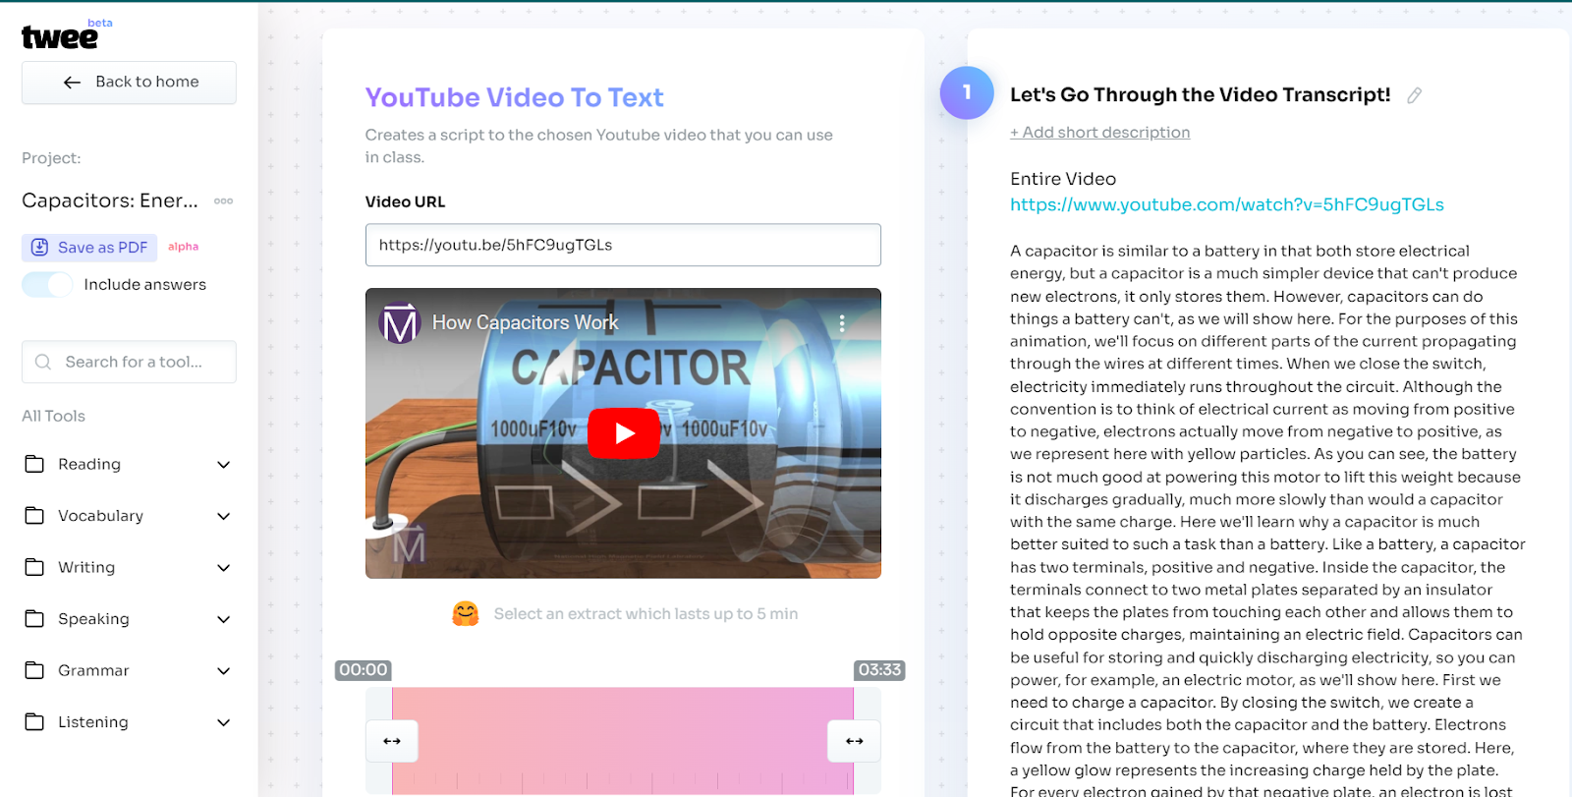Expand the Reading category chevron
The image size is (1572, 797).
[x=224, y=465]
